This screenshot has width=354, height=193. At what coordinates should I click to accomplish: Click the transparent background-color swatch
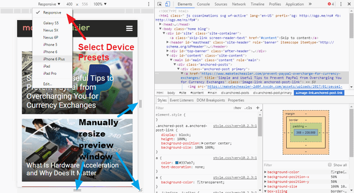pyautogui.click(x=199, y=182)
